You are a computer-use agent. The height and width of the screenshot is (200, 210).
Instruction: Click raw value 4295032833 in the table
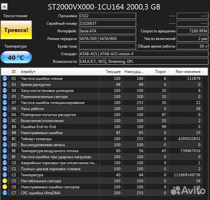pos(189,139)
